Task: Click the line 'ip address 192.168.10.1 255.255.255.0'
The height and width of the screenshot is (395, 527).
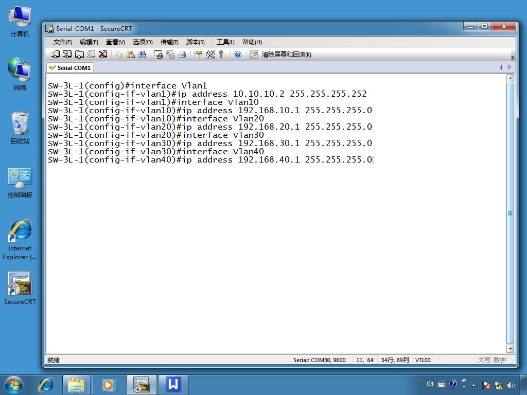Action: click(210, 111)
